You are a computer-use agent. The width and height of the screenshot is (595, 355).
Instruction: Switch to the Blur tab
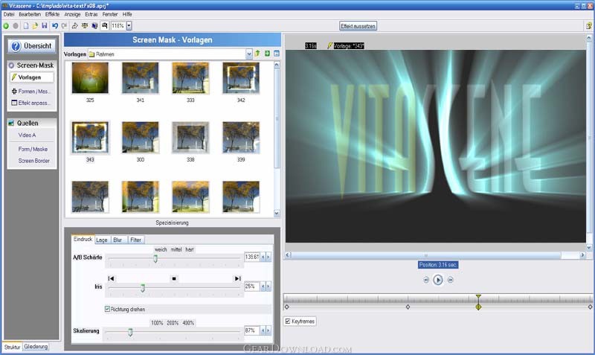118,240
